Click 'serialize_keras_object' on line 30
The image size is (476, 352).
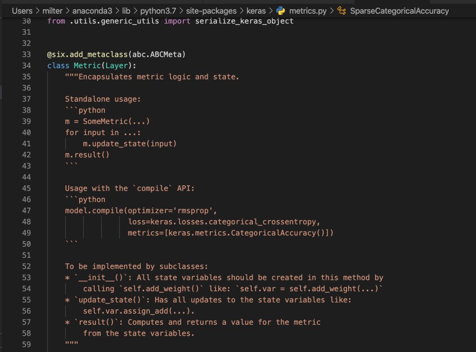click(244, 21)
